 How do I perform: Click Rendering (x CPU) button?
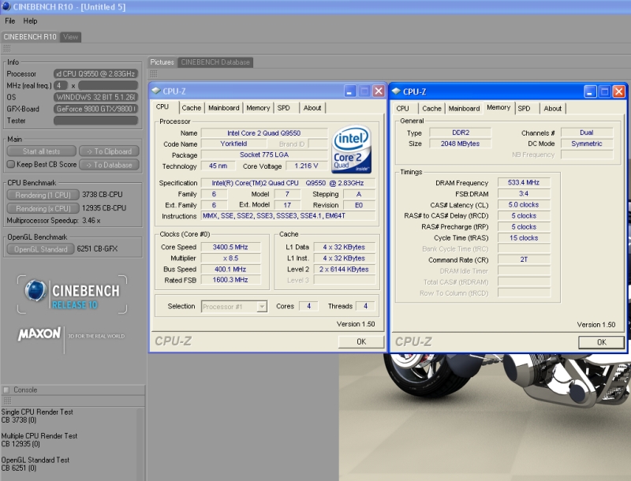[43, 208]
